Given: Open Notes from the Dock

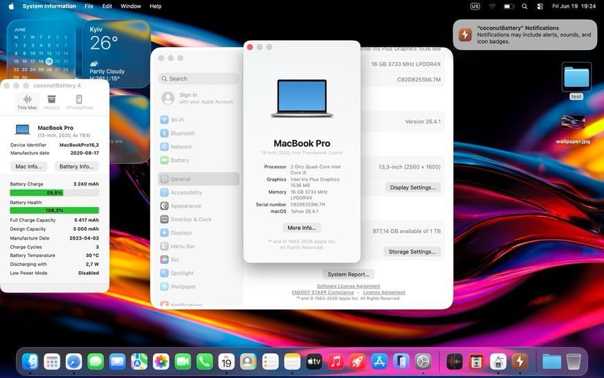Looking at the screenshot, I should coord(292,362).
